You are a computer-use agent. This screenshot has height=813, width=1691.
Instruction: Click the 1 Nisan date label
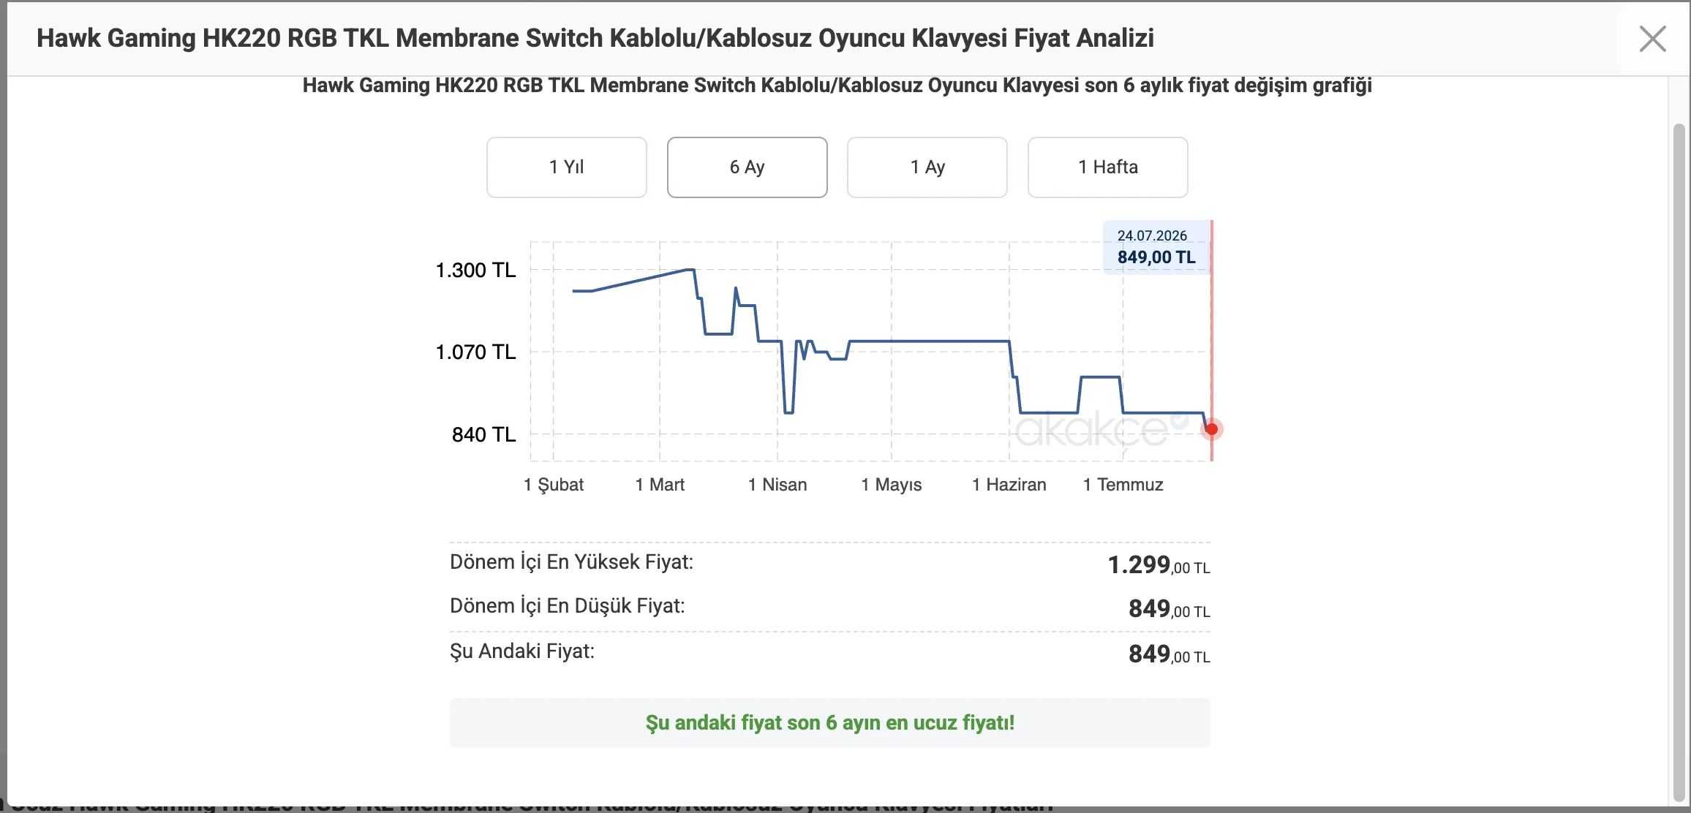(777, 485)
